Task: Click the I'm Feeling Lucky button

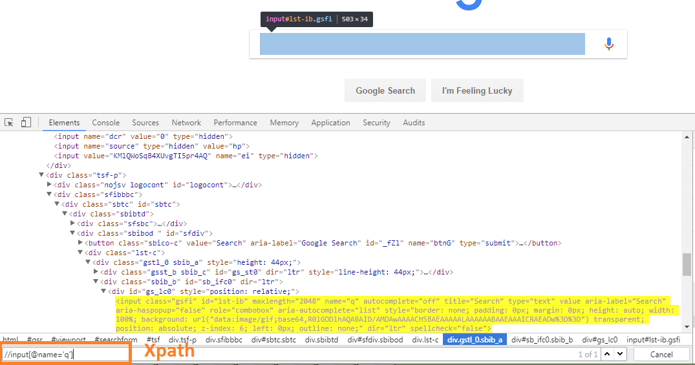Action: coord(477,90)
